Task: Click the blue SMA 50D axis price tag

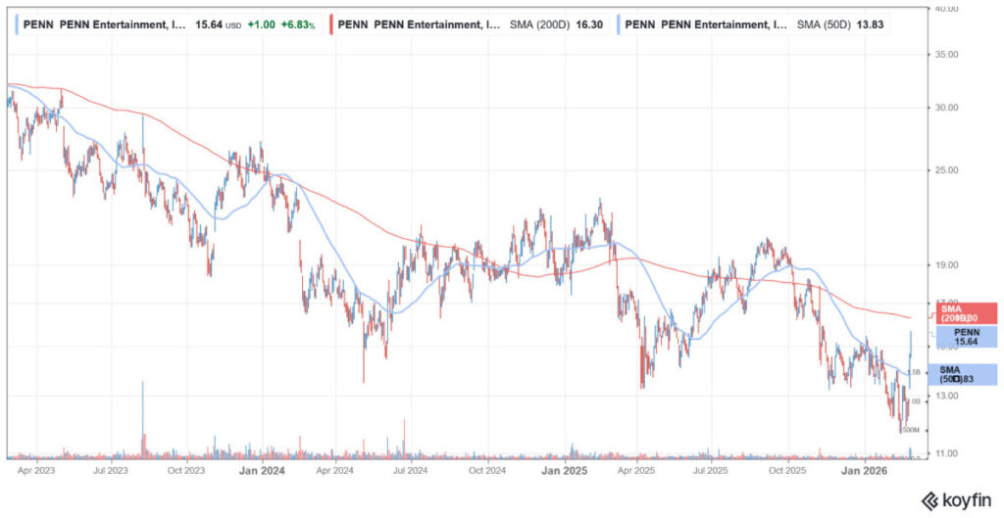Action: click(x=963, y=373)
